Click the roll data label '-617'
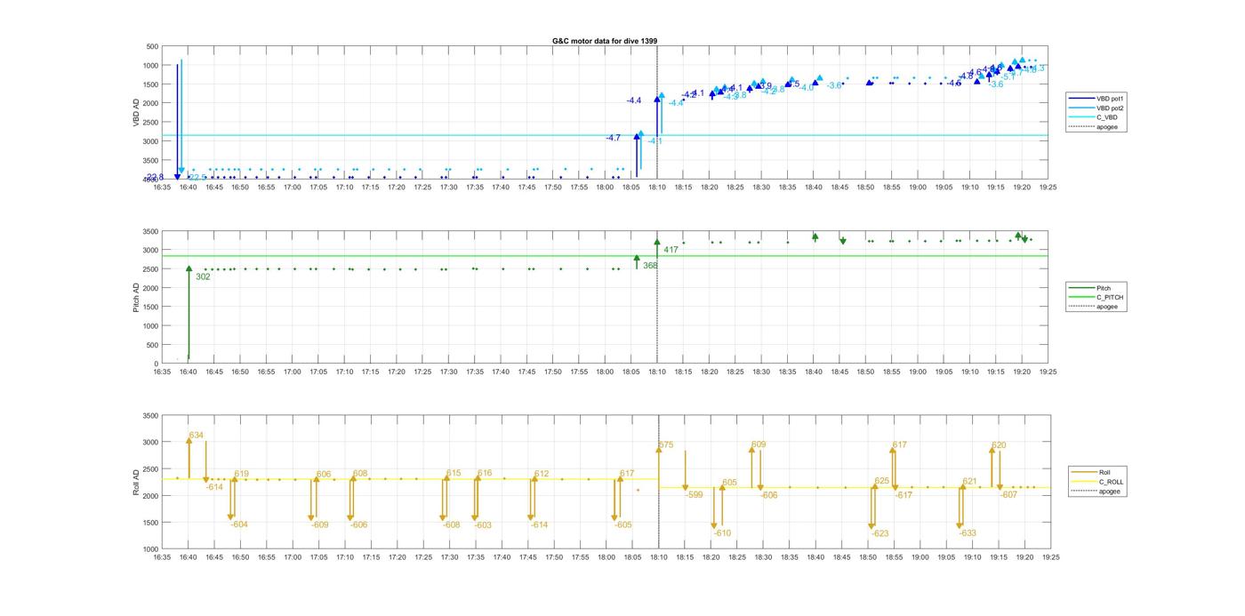 [904, 496]
